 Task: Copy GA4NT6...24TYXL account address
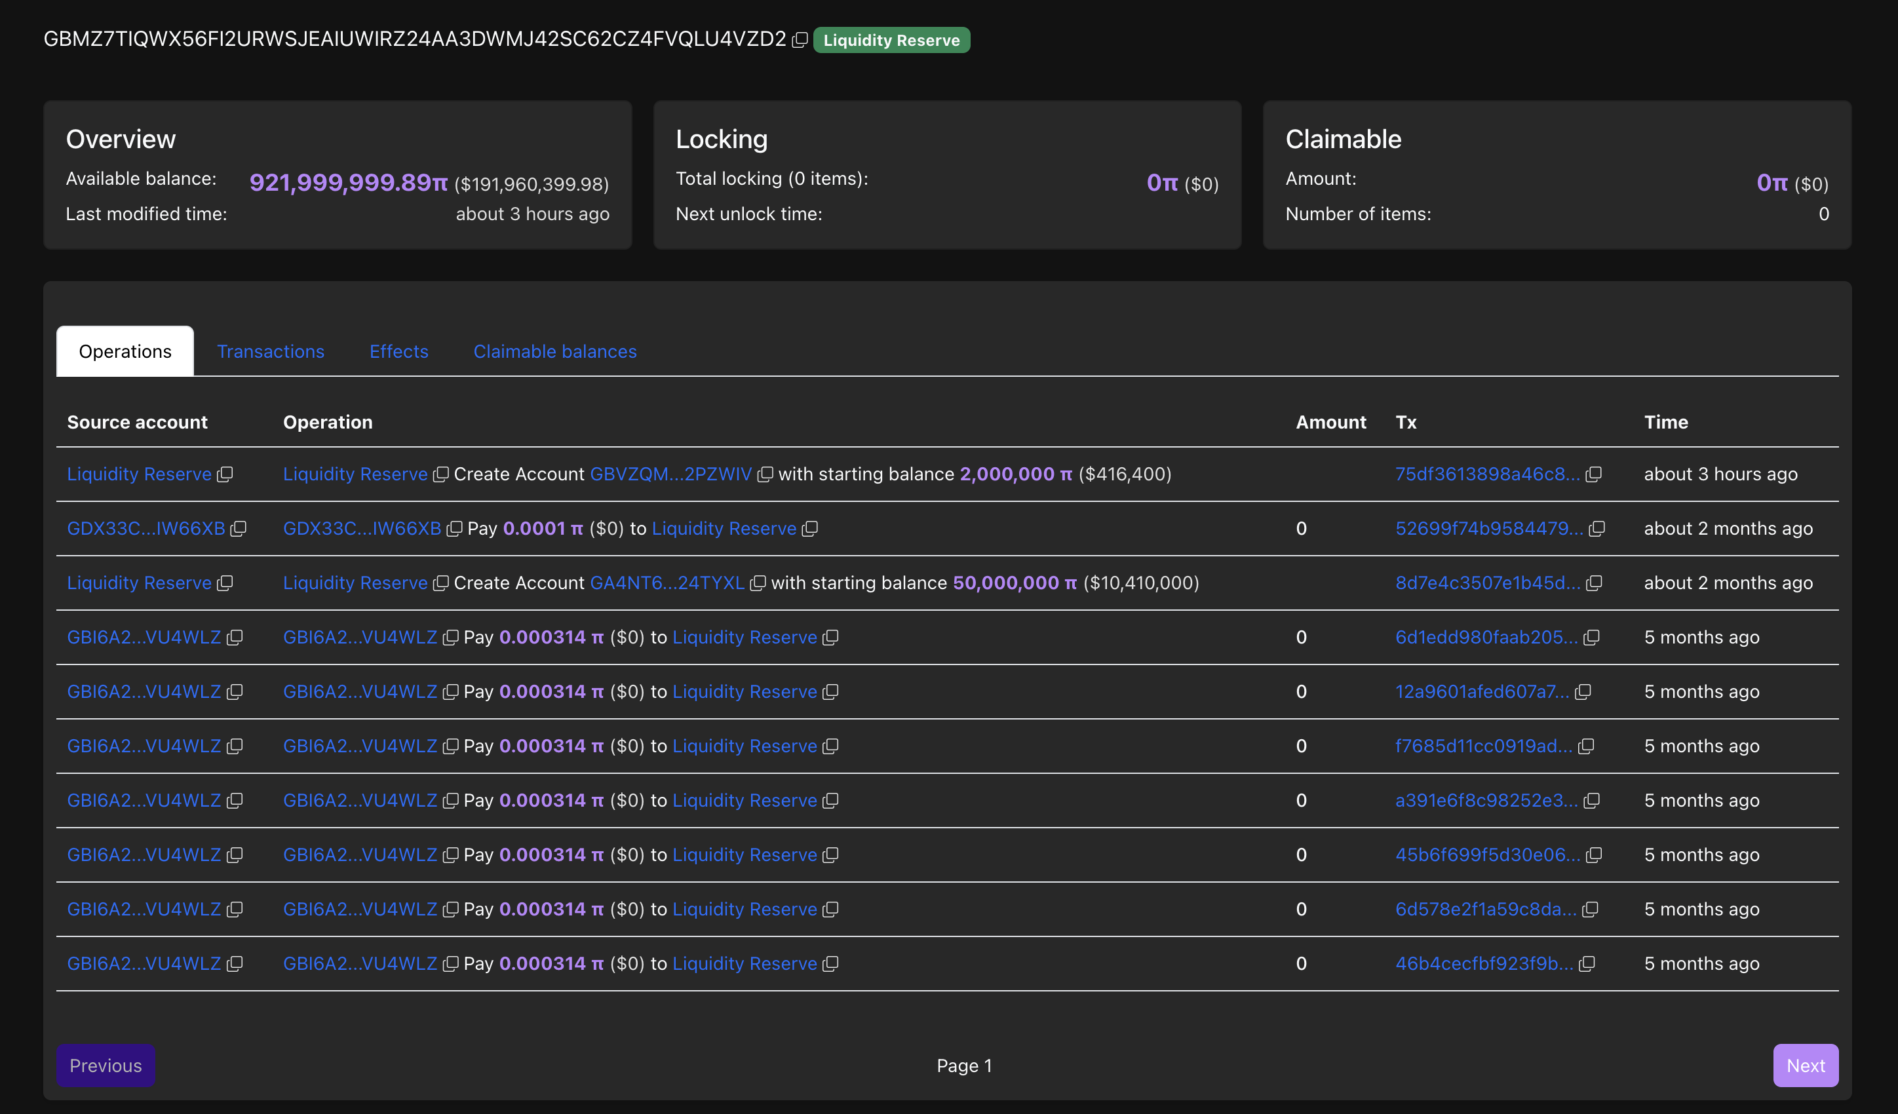[758, 583]
